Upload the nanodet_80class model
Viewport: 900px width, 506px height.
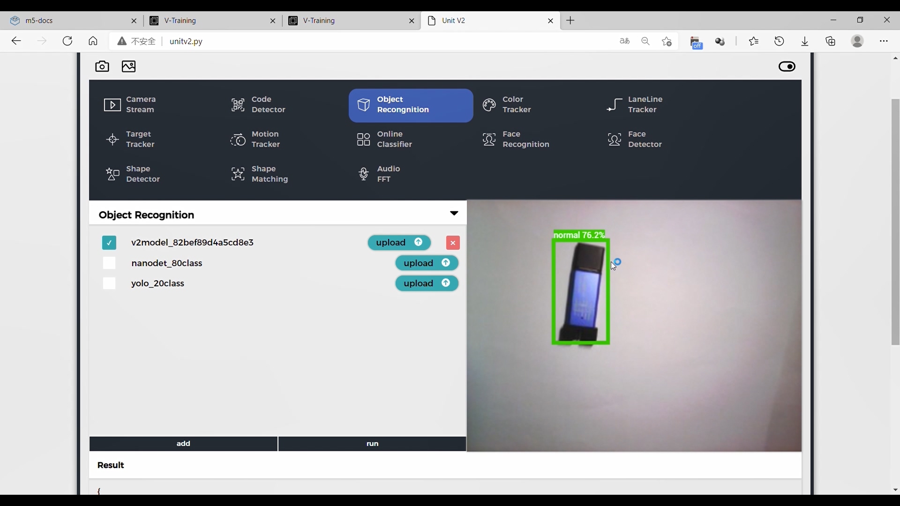coord(427,262)
